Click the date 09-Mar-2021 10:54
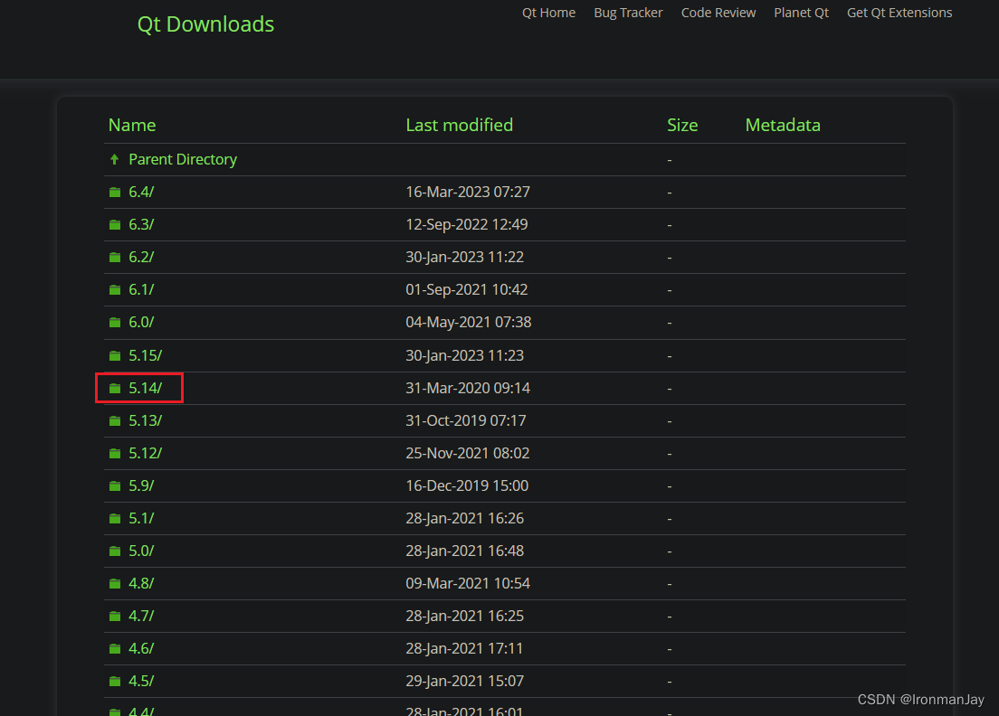Image resolution: width=999 pixels, height=716 pixels. click(x=468, y=584)
